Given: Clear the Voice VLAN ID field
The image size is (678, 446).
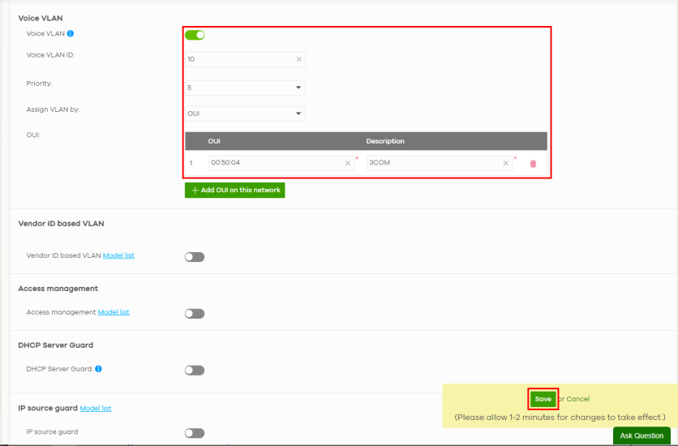Looking at the screenshot, I should tap(298, 59).
